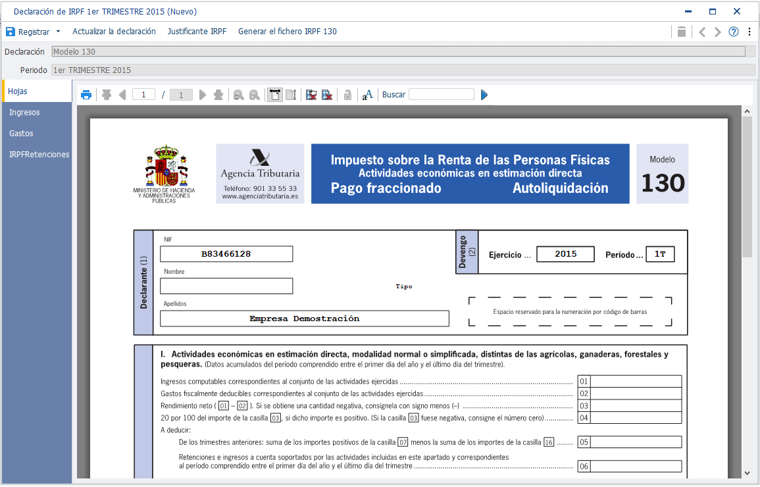Click the Buscar search text field
This screenshot has width=760, height=487.
point(442,95)
